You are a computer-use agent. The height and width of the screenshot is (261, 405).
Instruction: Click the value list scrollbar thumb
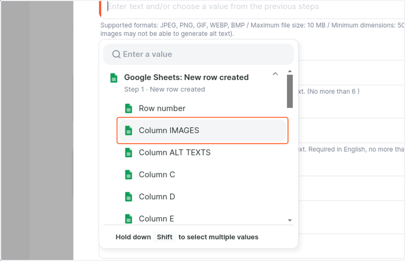click(290, 91)
